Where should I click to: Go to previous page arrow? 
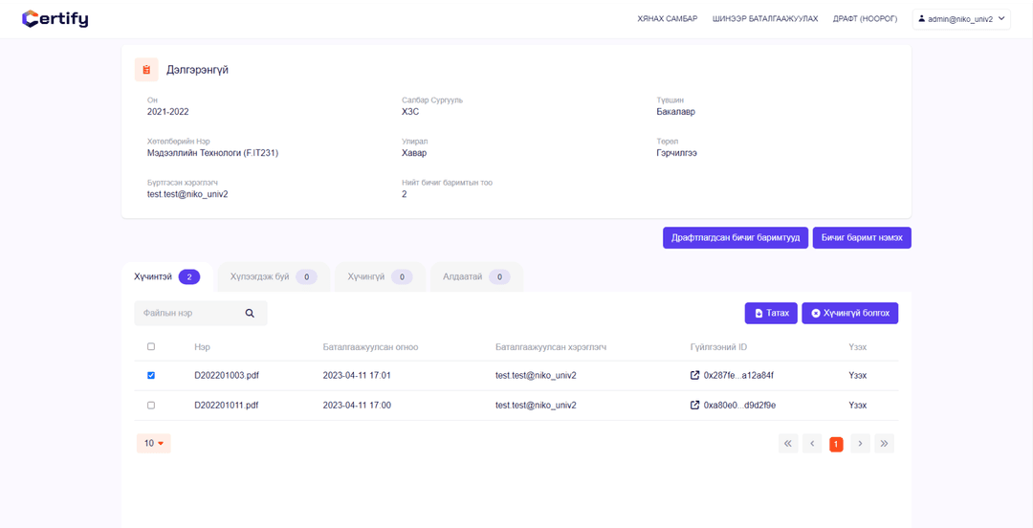[812, 444]
